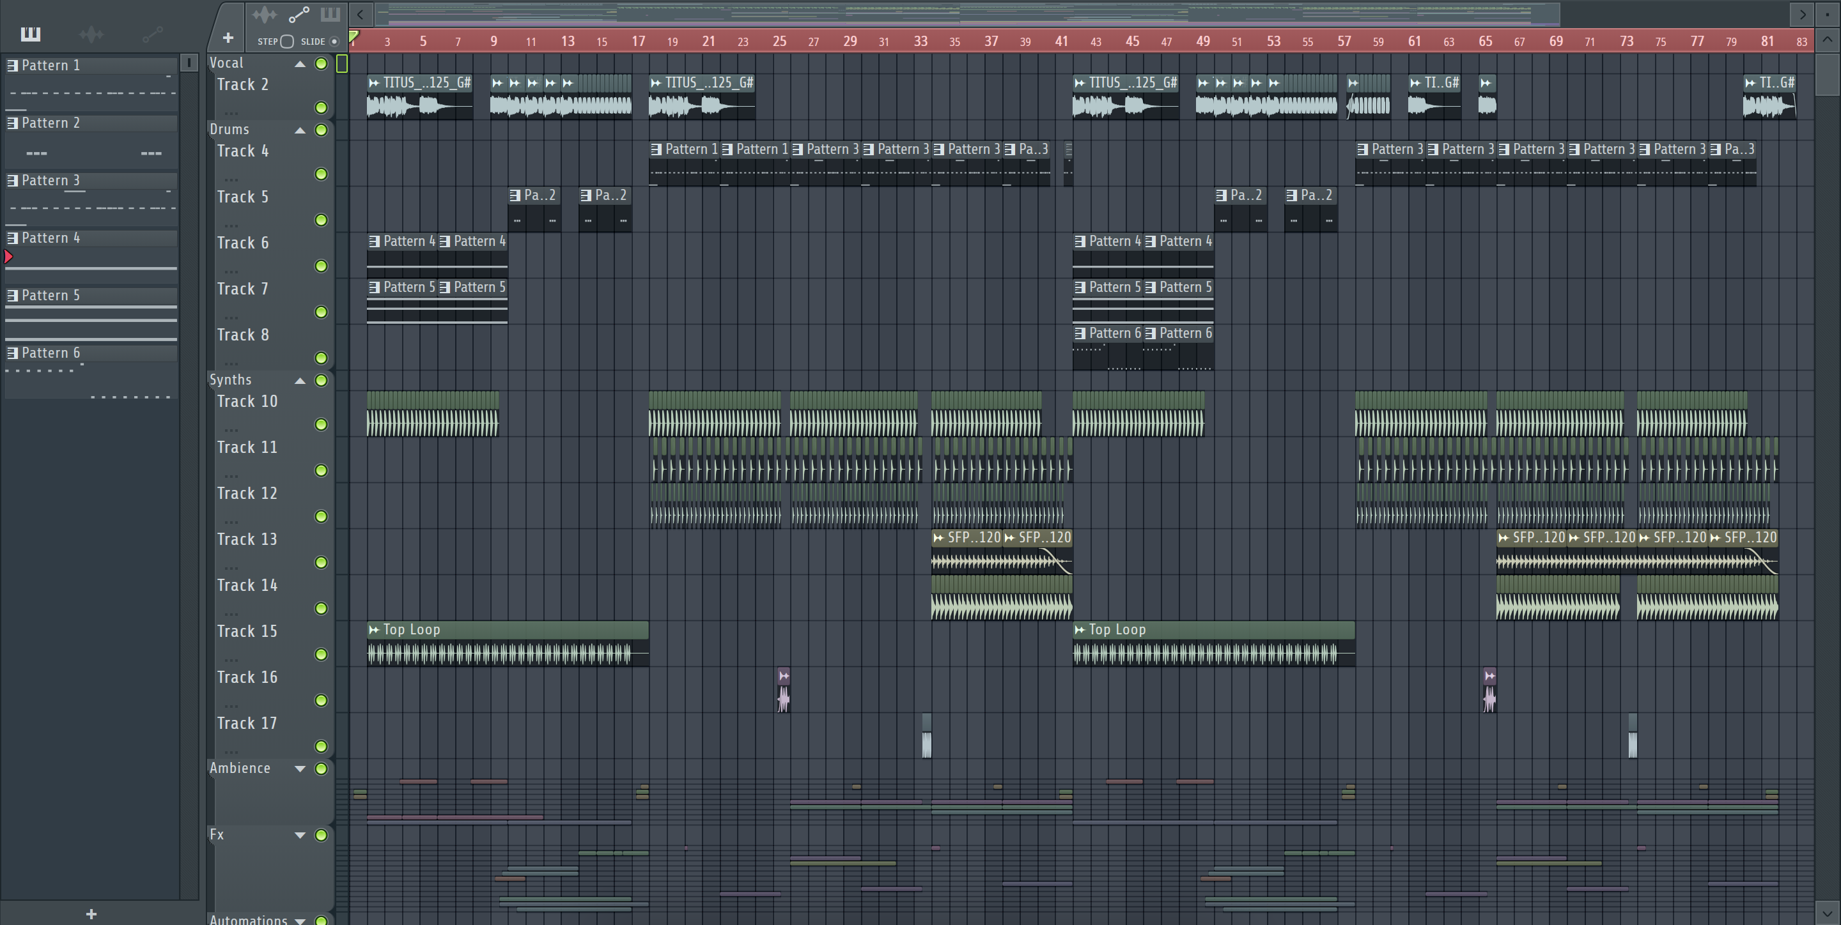This screenshot has height=925, width=1841.
Task: Expand the Ambience group
Action: [300, 768]
